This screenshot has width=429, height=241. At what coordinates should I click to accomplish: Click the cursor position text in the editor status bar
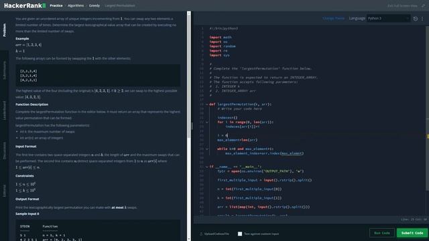414,219
